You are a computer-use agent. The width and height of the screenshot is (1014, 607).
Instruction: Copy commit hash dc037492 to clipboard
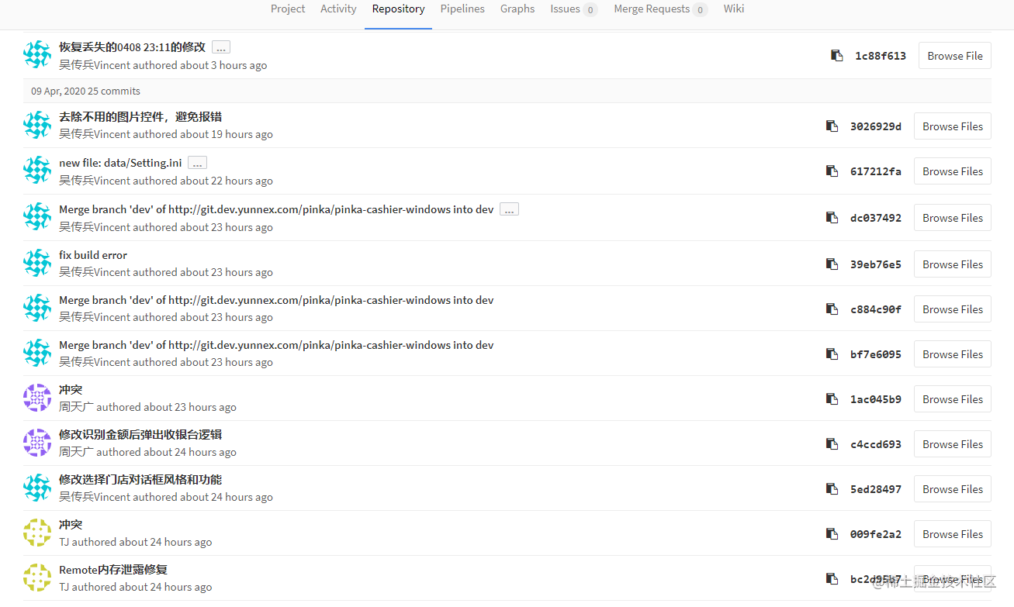[832, 218]
